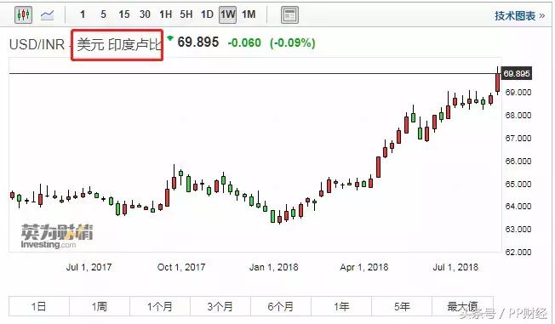Click the USD/INR pair name
555x324 pixels.
click(37, 44)
